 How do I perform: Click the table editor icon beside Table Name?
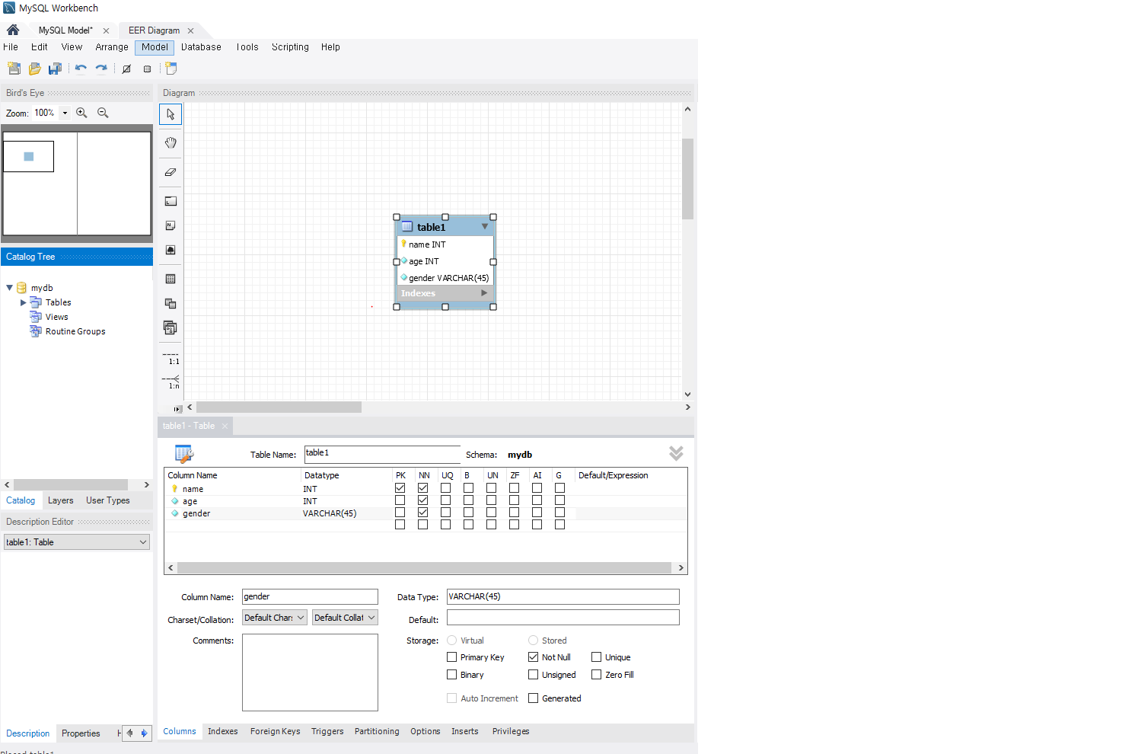click(x=184, y=454)
